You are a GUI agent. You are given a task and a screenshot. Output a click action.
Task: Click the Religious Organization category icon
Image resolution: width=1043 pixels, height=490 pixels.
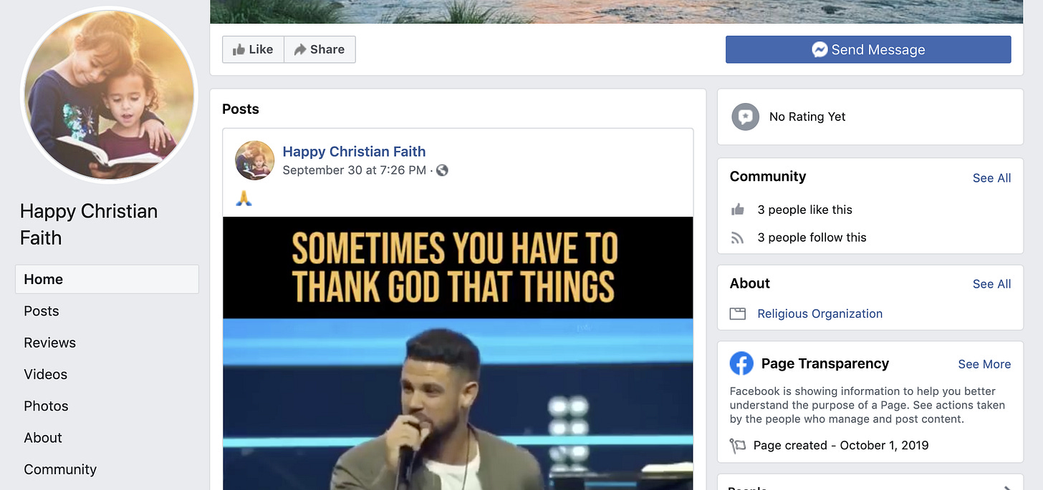click(738, 313)
